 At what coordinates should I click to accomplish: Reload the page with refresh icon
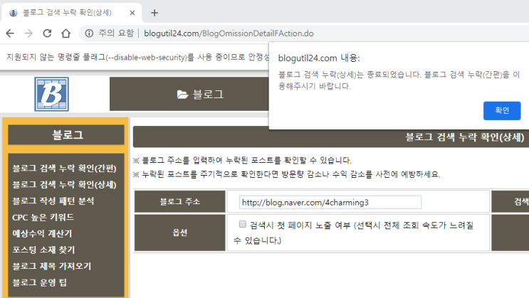[47, 33]
